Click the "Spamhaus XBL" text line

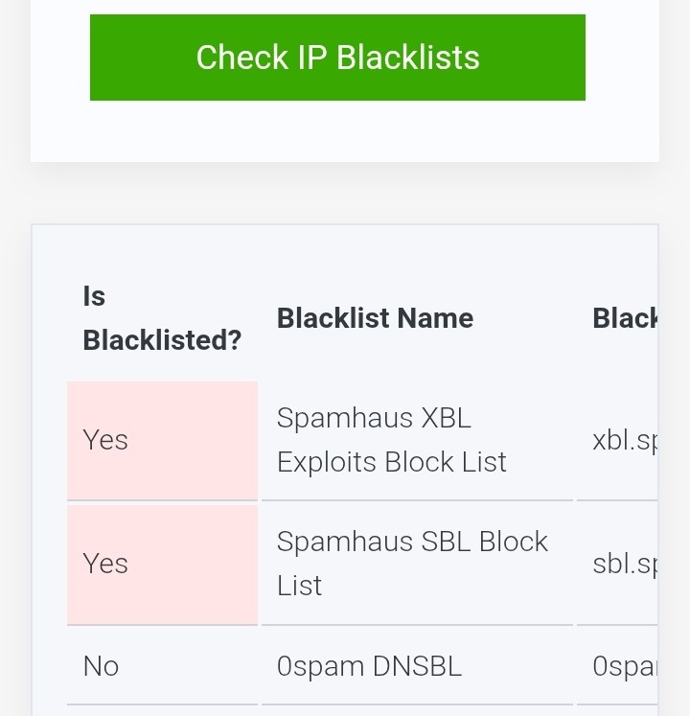pyautogui.click(x=374, y=418)
